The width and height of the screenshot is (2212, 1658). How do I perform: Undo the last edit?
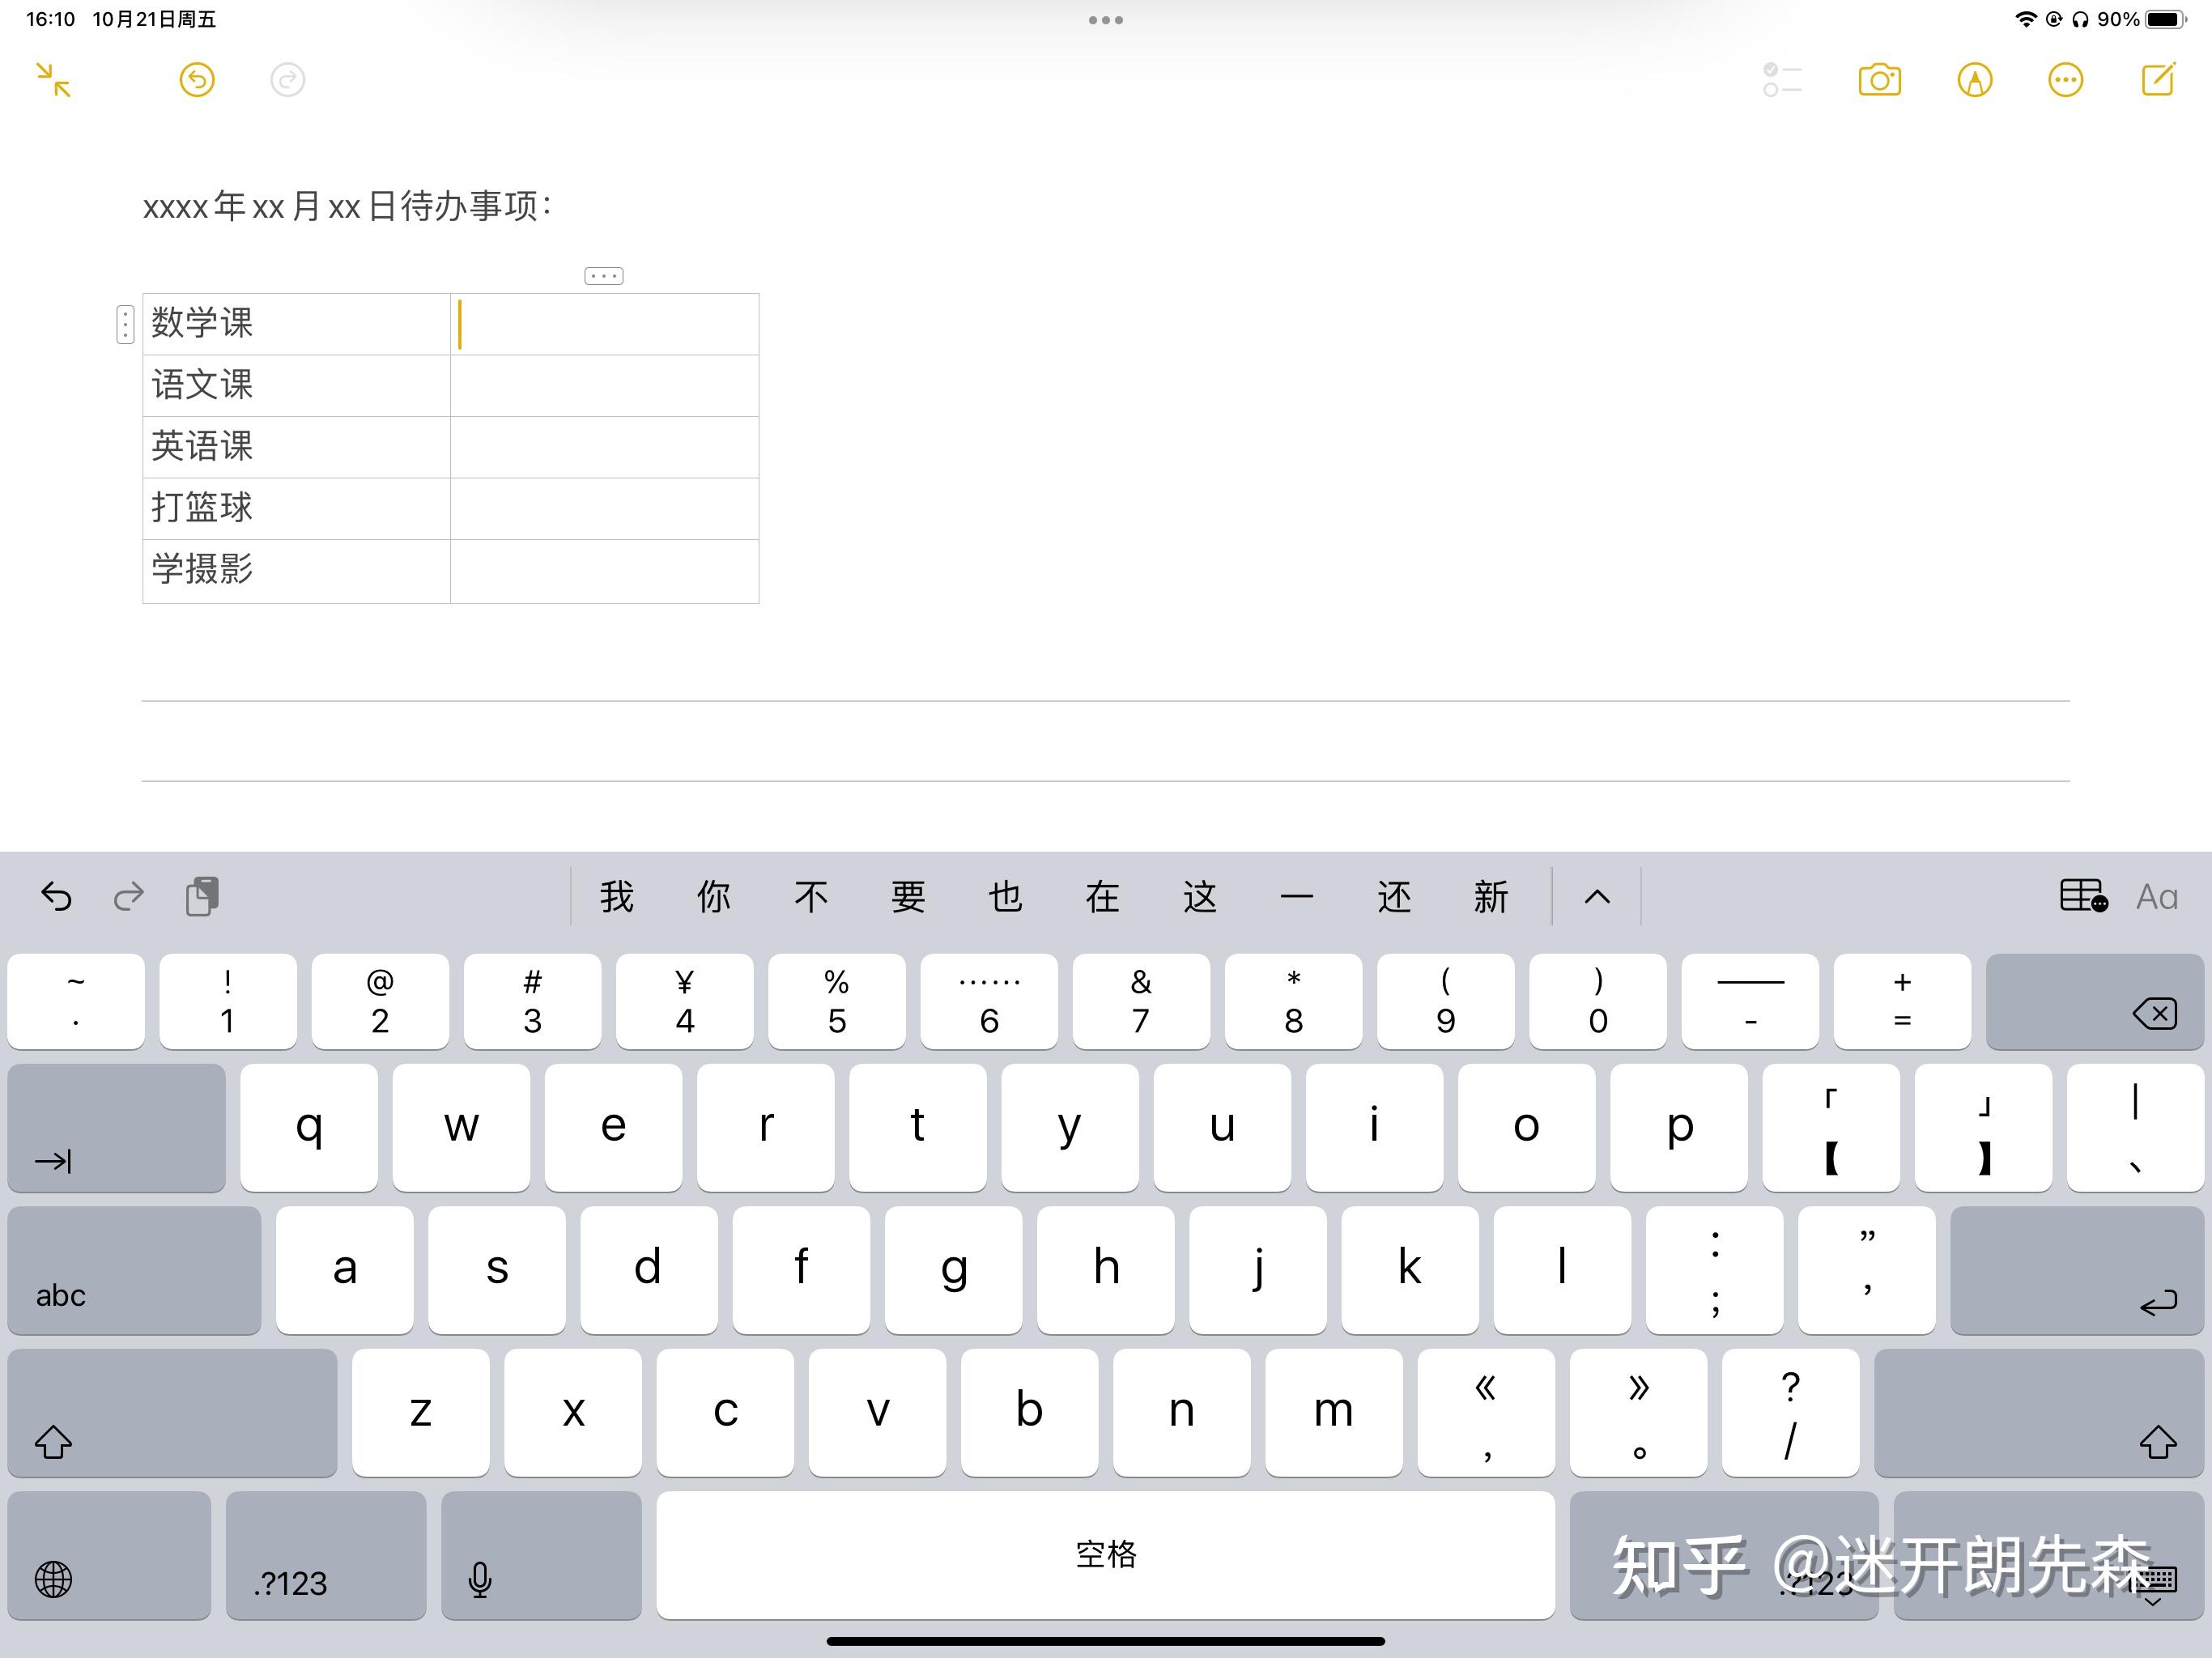[197, 80]
